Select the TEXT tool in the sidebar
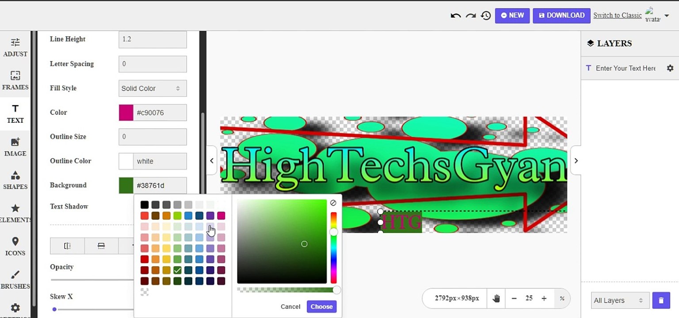Screen dimensions: 679x318 coord(15,114)
